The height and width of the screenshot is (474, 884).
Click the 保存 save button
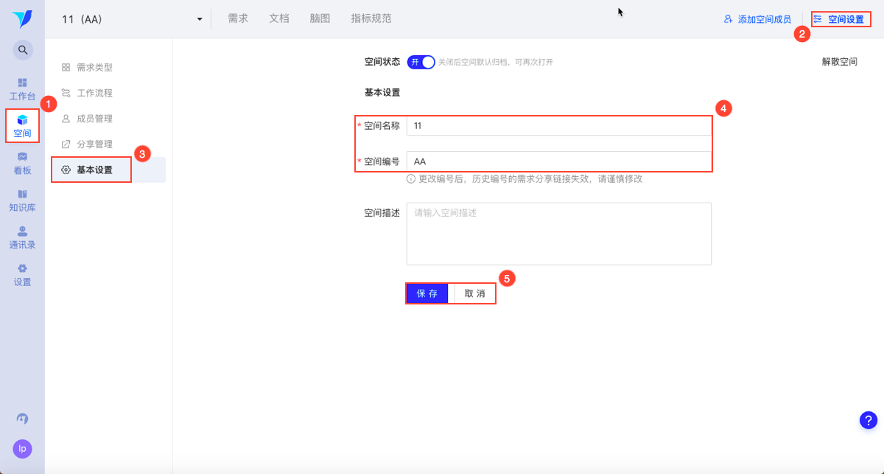[x=427, y=293]
